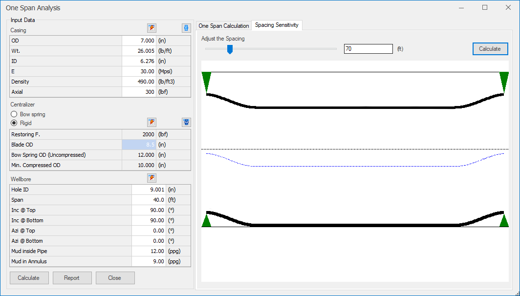
Task: Click the lightning icon in the Wellbore section
Action: (152, 178)
